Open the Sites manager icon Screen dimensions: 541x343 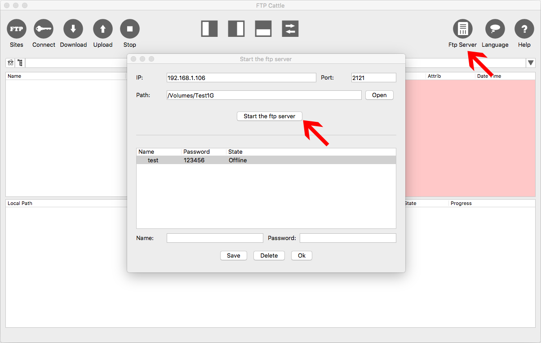(17, 29)
